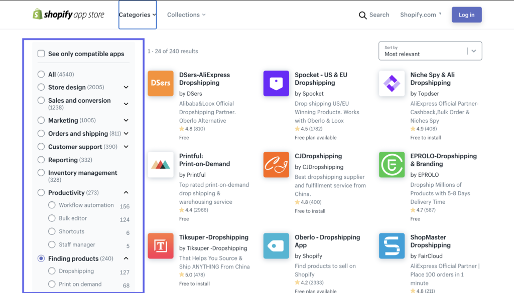Viewport: 514px width, 293px height.
Task: Click the EPROLO app icon
Action: [x=392, y=164]
